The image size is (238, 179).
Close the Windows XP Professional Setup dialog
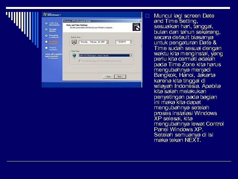click(x=139, y=21)
